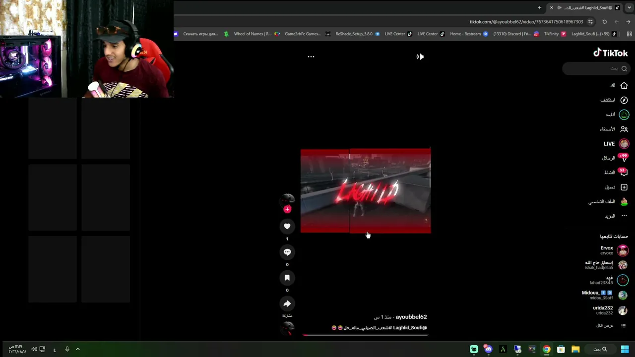Open the creator avatar above the plus
Image resolution: width=635 pixels, height=357 pixels.
287,199
